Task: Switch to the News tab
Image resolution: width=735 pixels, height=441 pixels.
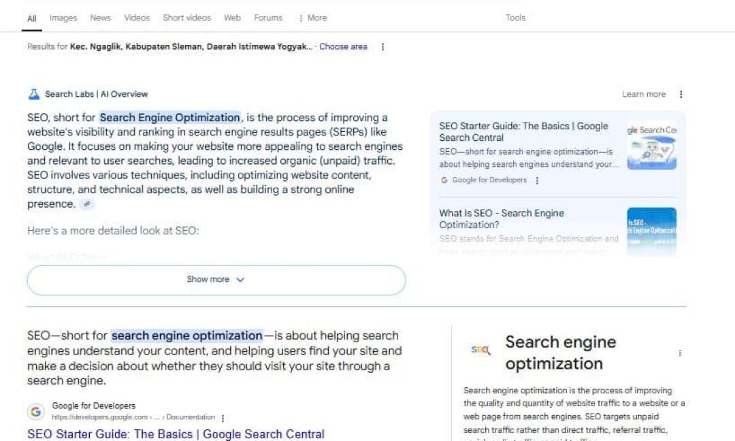Action: click(x=100, y=18)
